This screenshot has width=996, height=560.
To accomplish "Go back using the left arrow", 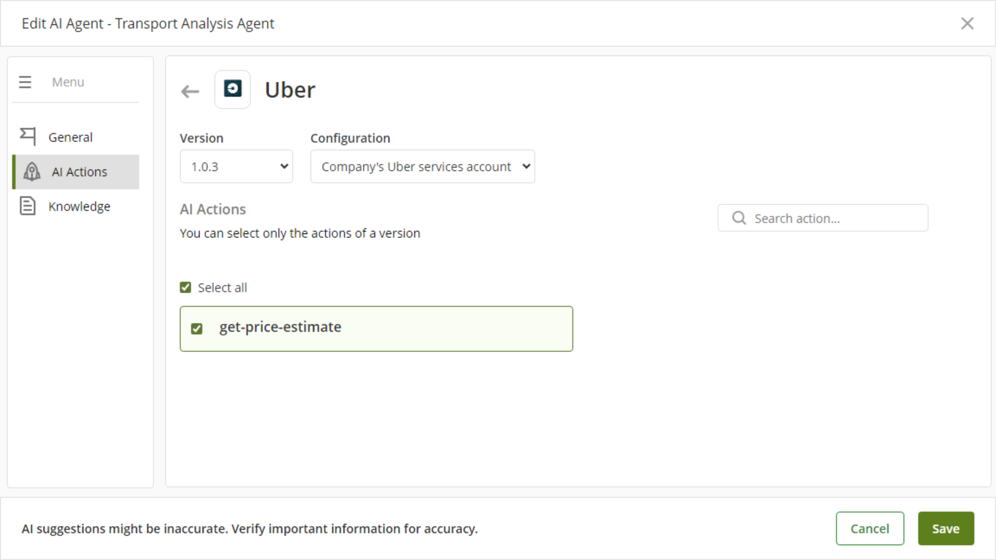I will tap(190, 91).
